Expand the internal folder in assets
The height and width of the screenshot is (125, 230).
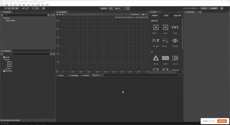(x=2, y=71)
